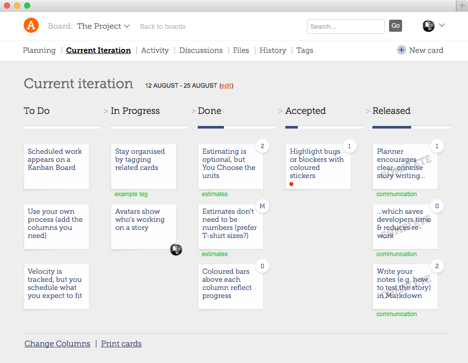Click into the Search field
This screenshot has width=468, height=363.
(x=346, y=26)
